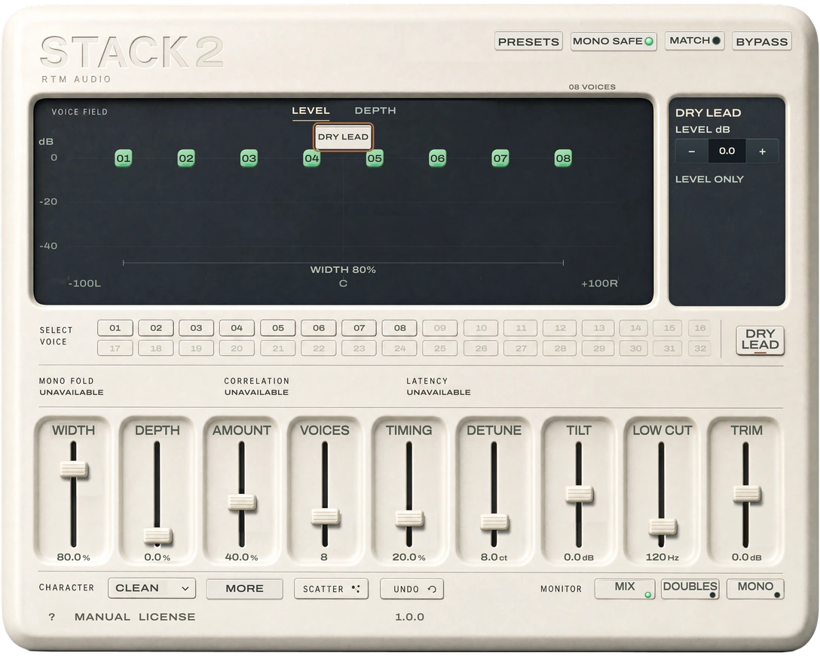Click the LEVEL ONLY label
Image resolution: width=820 pixels, height=656 pixels.
point(709,179)
